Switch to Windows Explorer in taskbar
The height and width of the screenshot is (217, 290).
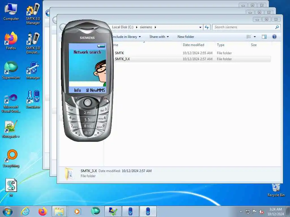[x=59, y=211]
